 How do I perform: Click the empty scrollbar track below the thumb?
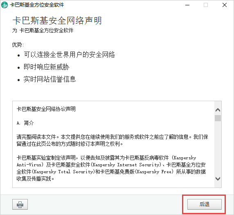pyautogui.click(x=218, y=148)
